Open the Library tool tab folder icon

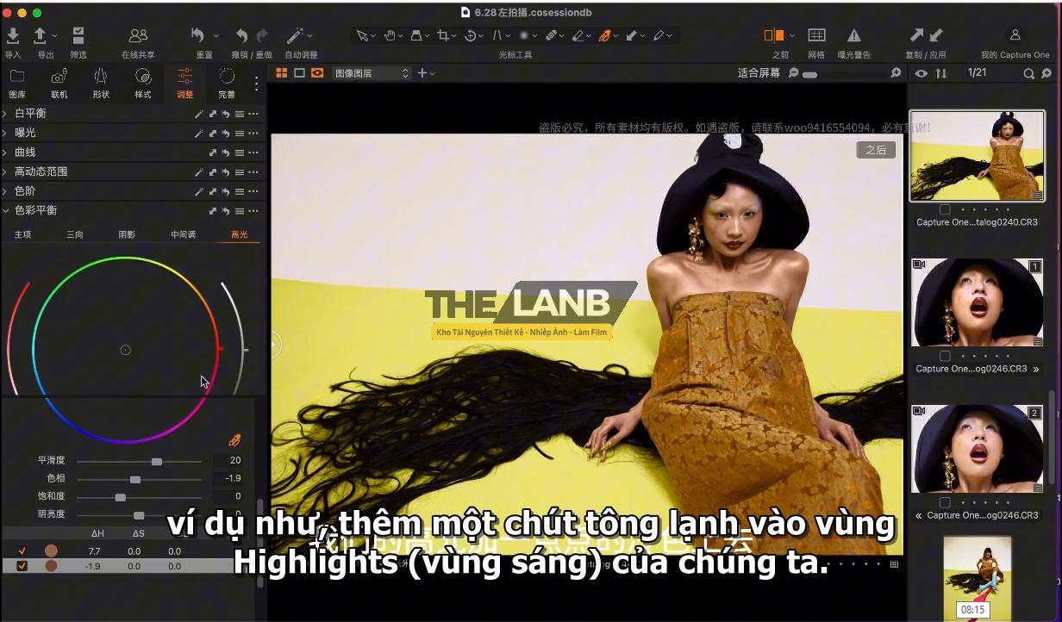(x=17, y=77)
